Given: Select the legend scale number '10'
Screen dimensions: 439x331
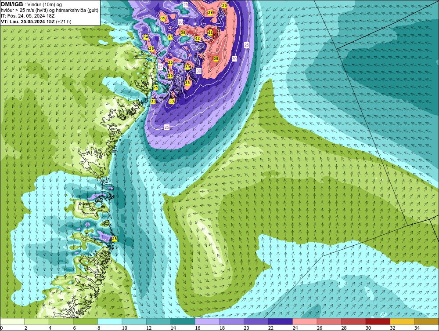Looking at the screenshot, I should [124, 328].
